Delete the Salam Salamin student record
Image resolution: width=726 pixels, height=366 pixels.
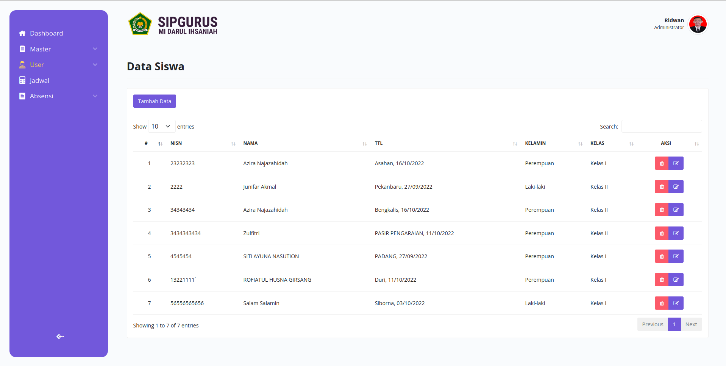(x=662, y=303)
